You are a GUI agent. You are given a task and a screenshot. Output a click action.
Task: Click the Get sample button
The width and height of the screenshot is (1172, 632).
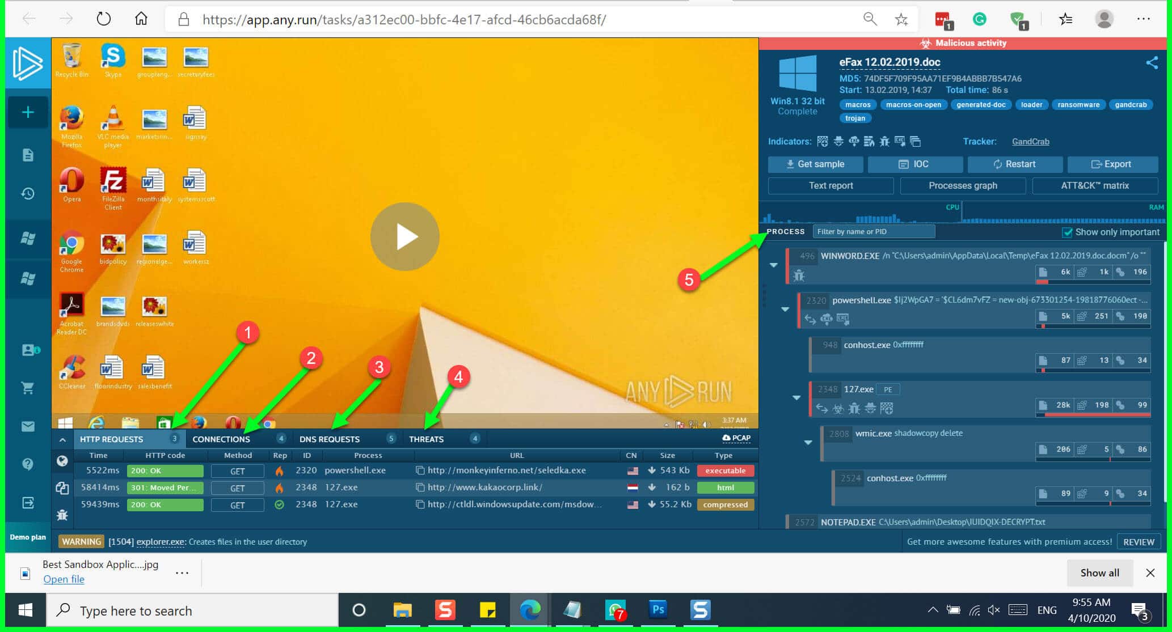tap(816, 163)
